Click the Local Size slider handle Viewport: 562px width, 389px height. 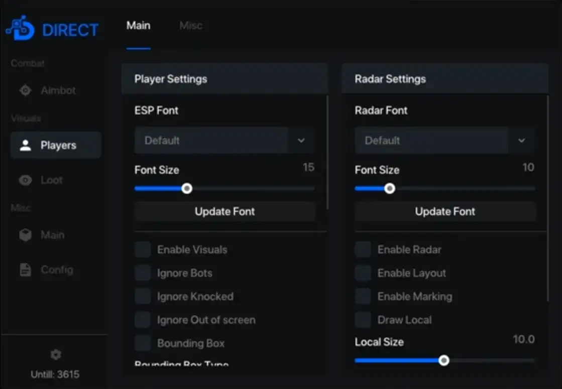(x=443, y=360)
